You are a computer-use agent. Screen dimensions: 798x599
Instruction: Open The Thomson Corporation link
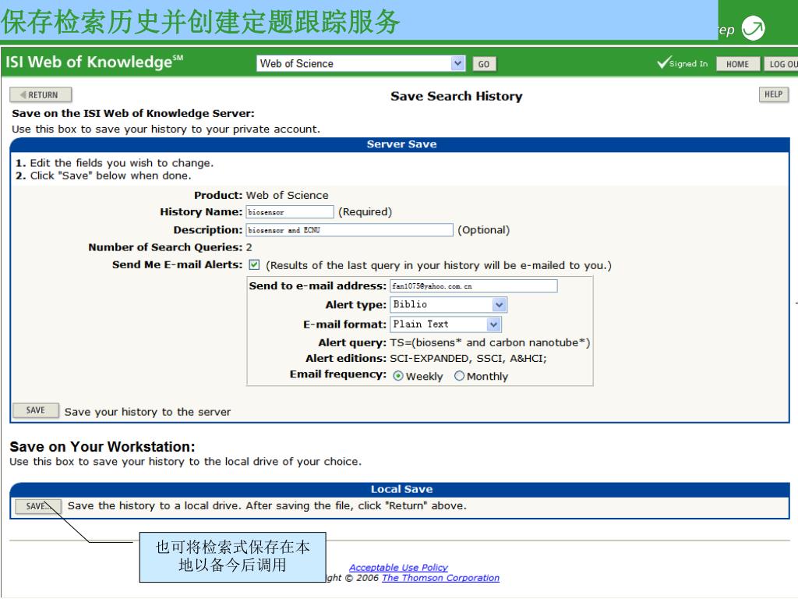point(441,578)
